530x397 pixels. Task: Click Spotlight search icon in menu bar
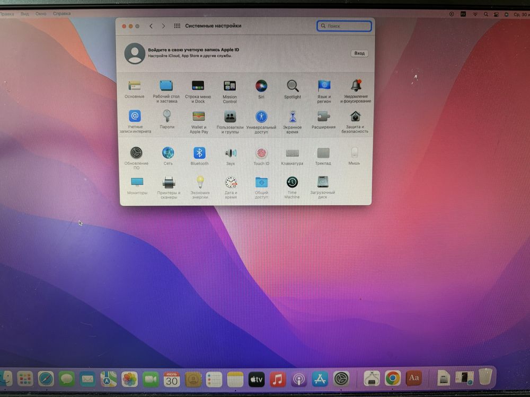[x=485, y=14]
